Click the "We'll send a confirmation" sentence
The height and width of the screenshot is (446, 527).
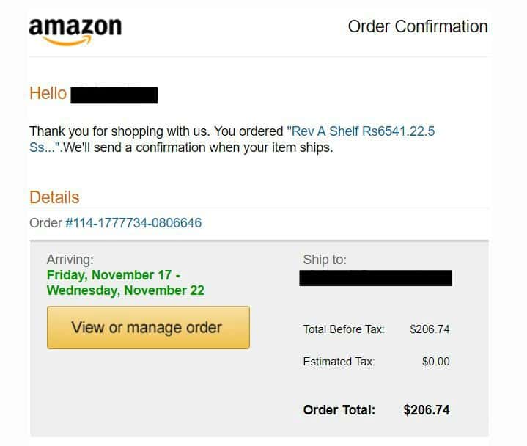pos(198,147)
